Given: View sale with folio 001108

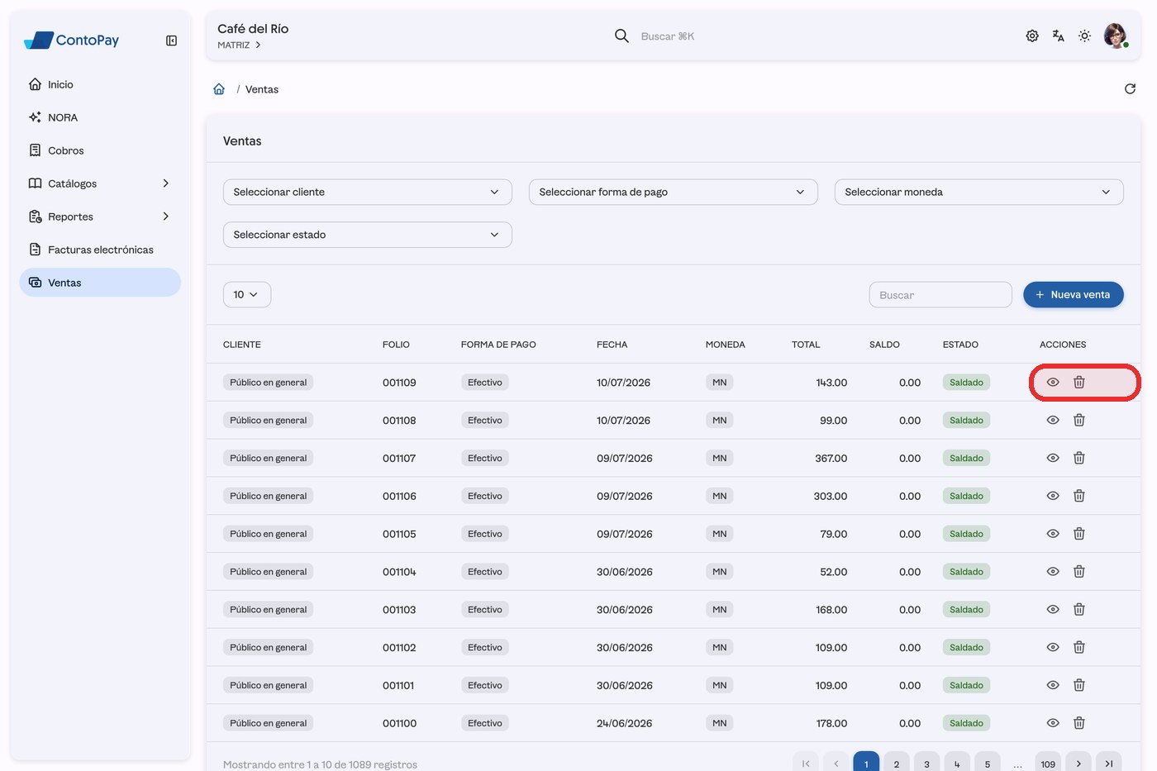Looking at the screenshot, I should coord(1053,421).
